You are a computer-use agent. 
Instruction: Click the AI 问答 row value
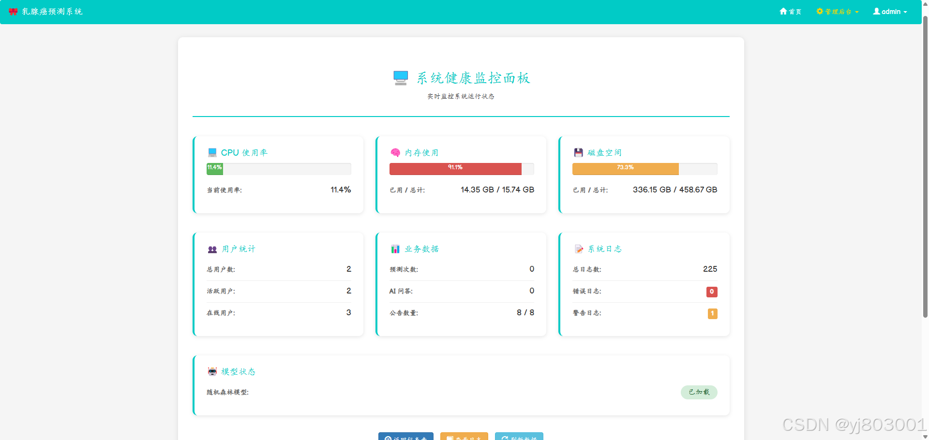click(532, 291)
